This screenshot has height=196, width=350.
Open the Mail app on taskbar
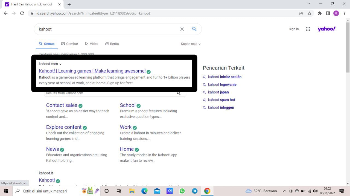click(157, 191)
